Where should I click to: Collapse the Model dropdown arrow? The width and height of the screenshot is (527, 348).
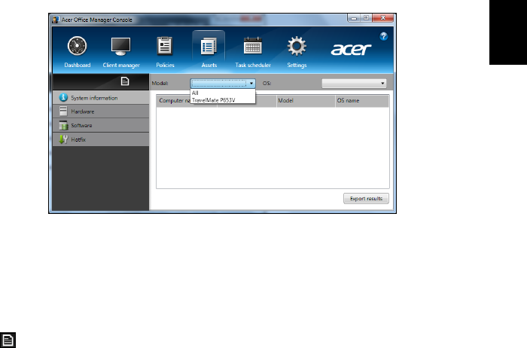pos(251,84)
